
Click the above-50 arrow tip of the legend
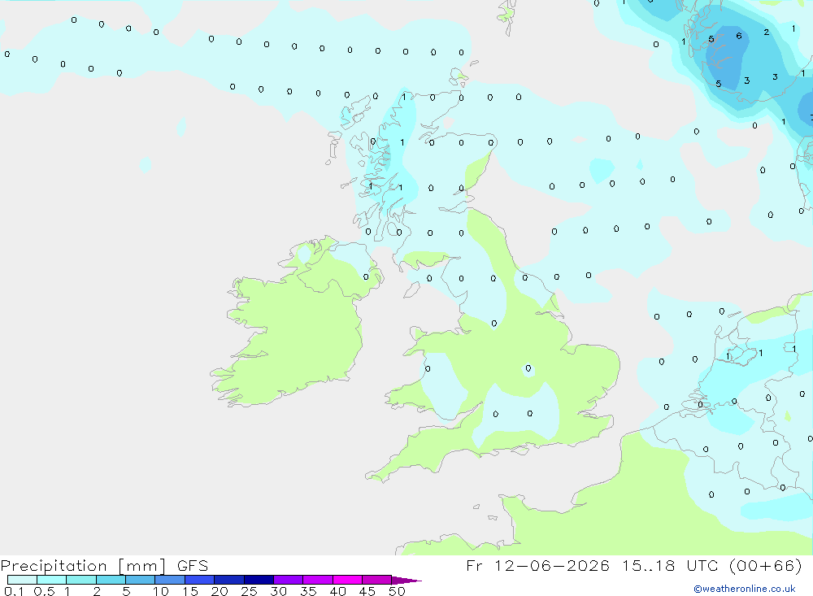coord(406,581)
